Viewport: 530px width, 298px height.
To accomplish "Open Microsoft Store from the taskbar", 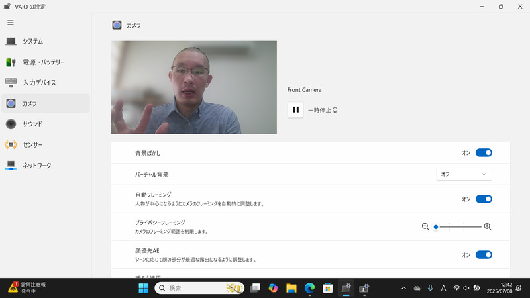I will coord(327,288).
